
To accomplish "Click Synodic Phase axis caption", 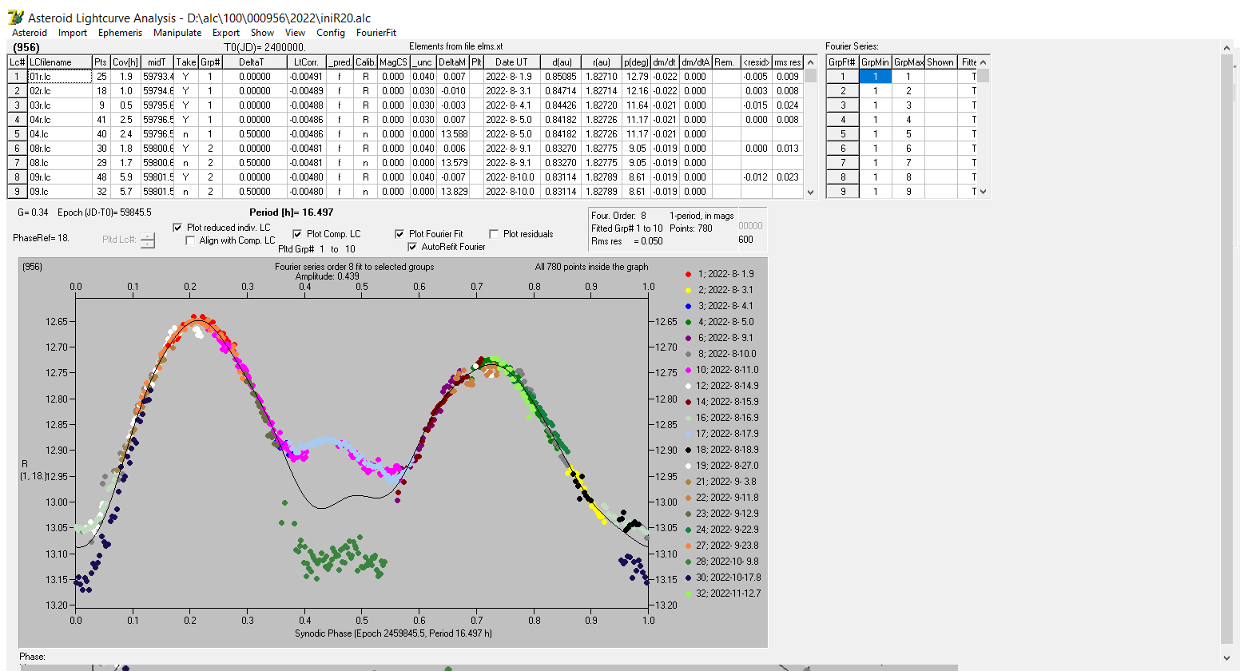I will [394, 633].
